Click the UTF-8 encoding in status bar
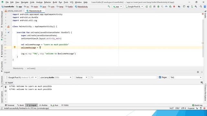This screenshot has width=207, height=116. tap(183, 108)
